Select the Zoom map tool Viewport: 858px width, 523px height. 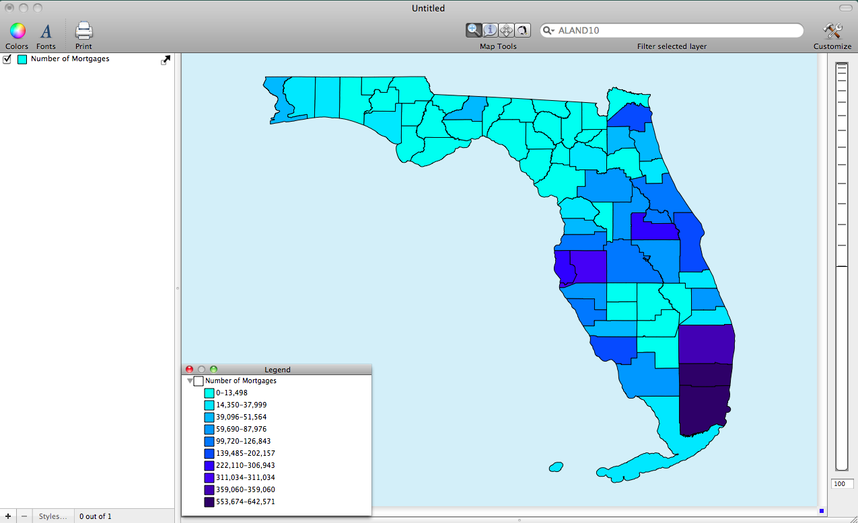[474, 30]
